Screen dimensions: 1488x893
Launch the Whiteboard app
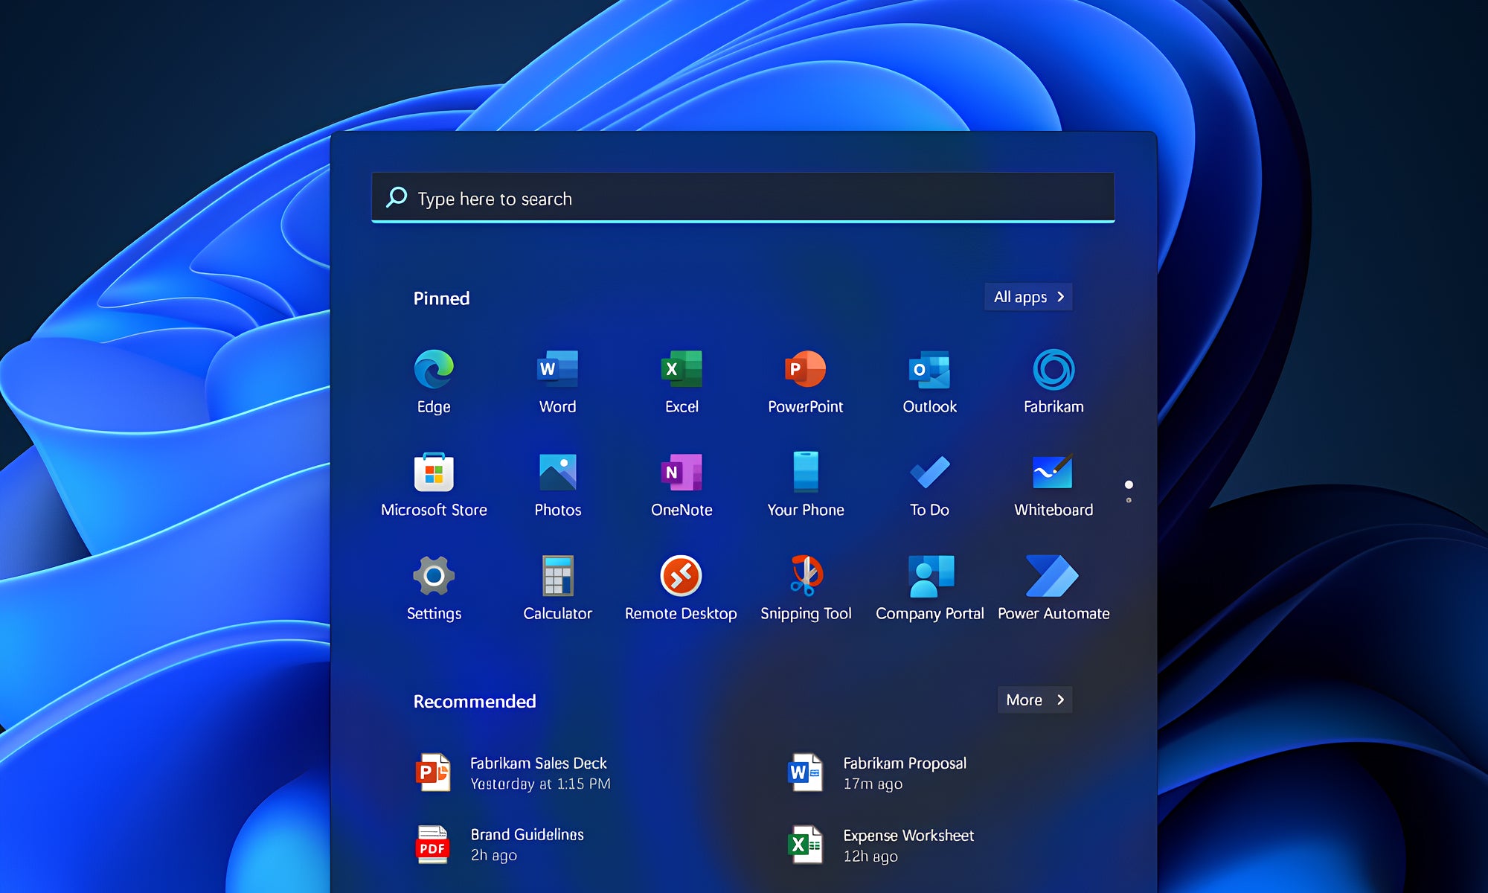(1053, 473)
